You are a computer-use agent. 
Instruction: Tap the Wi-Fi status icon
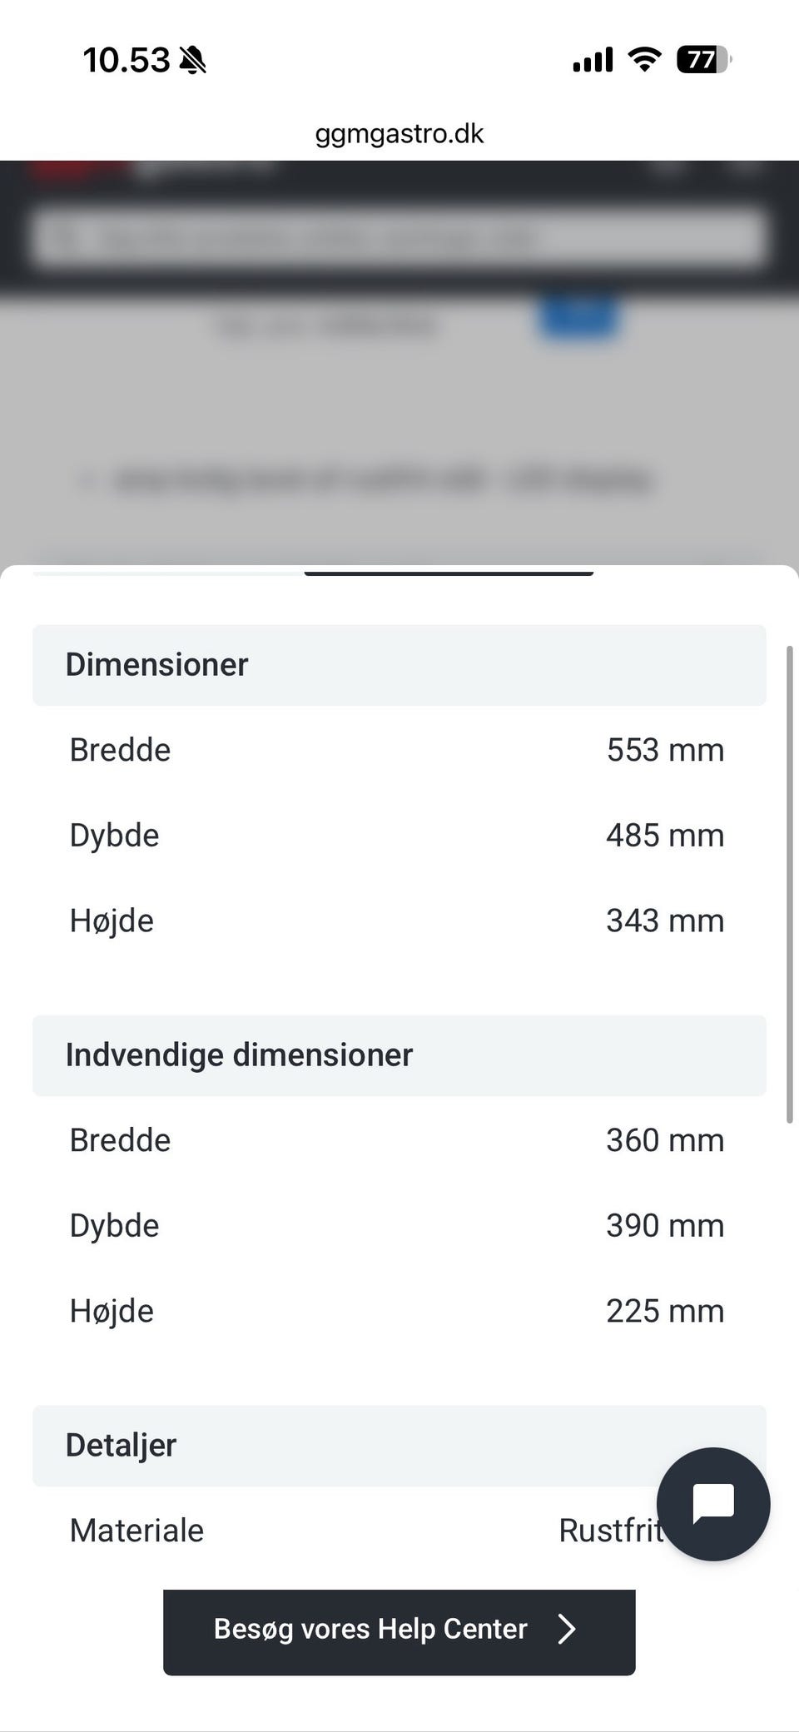tap(644, 59)
